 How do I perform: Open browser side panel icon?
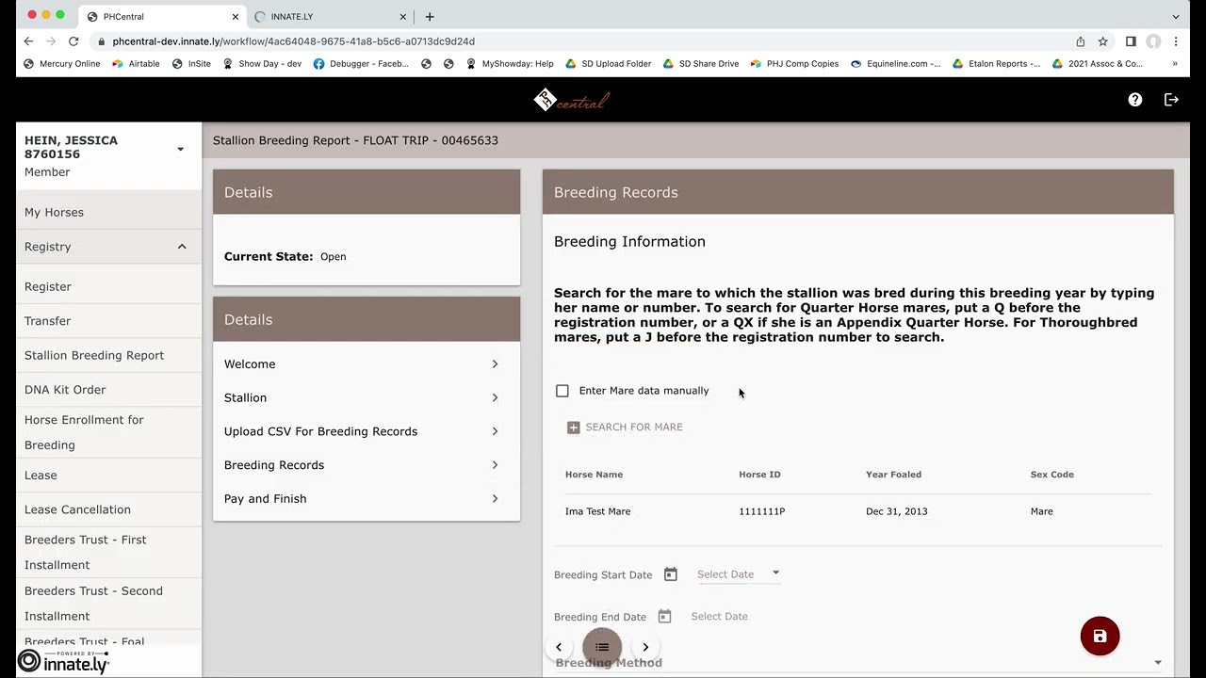(1131, 41)
